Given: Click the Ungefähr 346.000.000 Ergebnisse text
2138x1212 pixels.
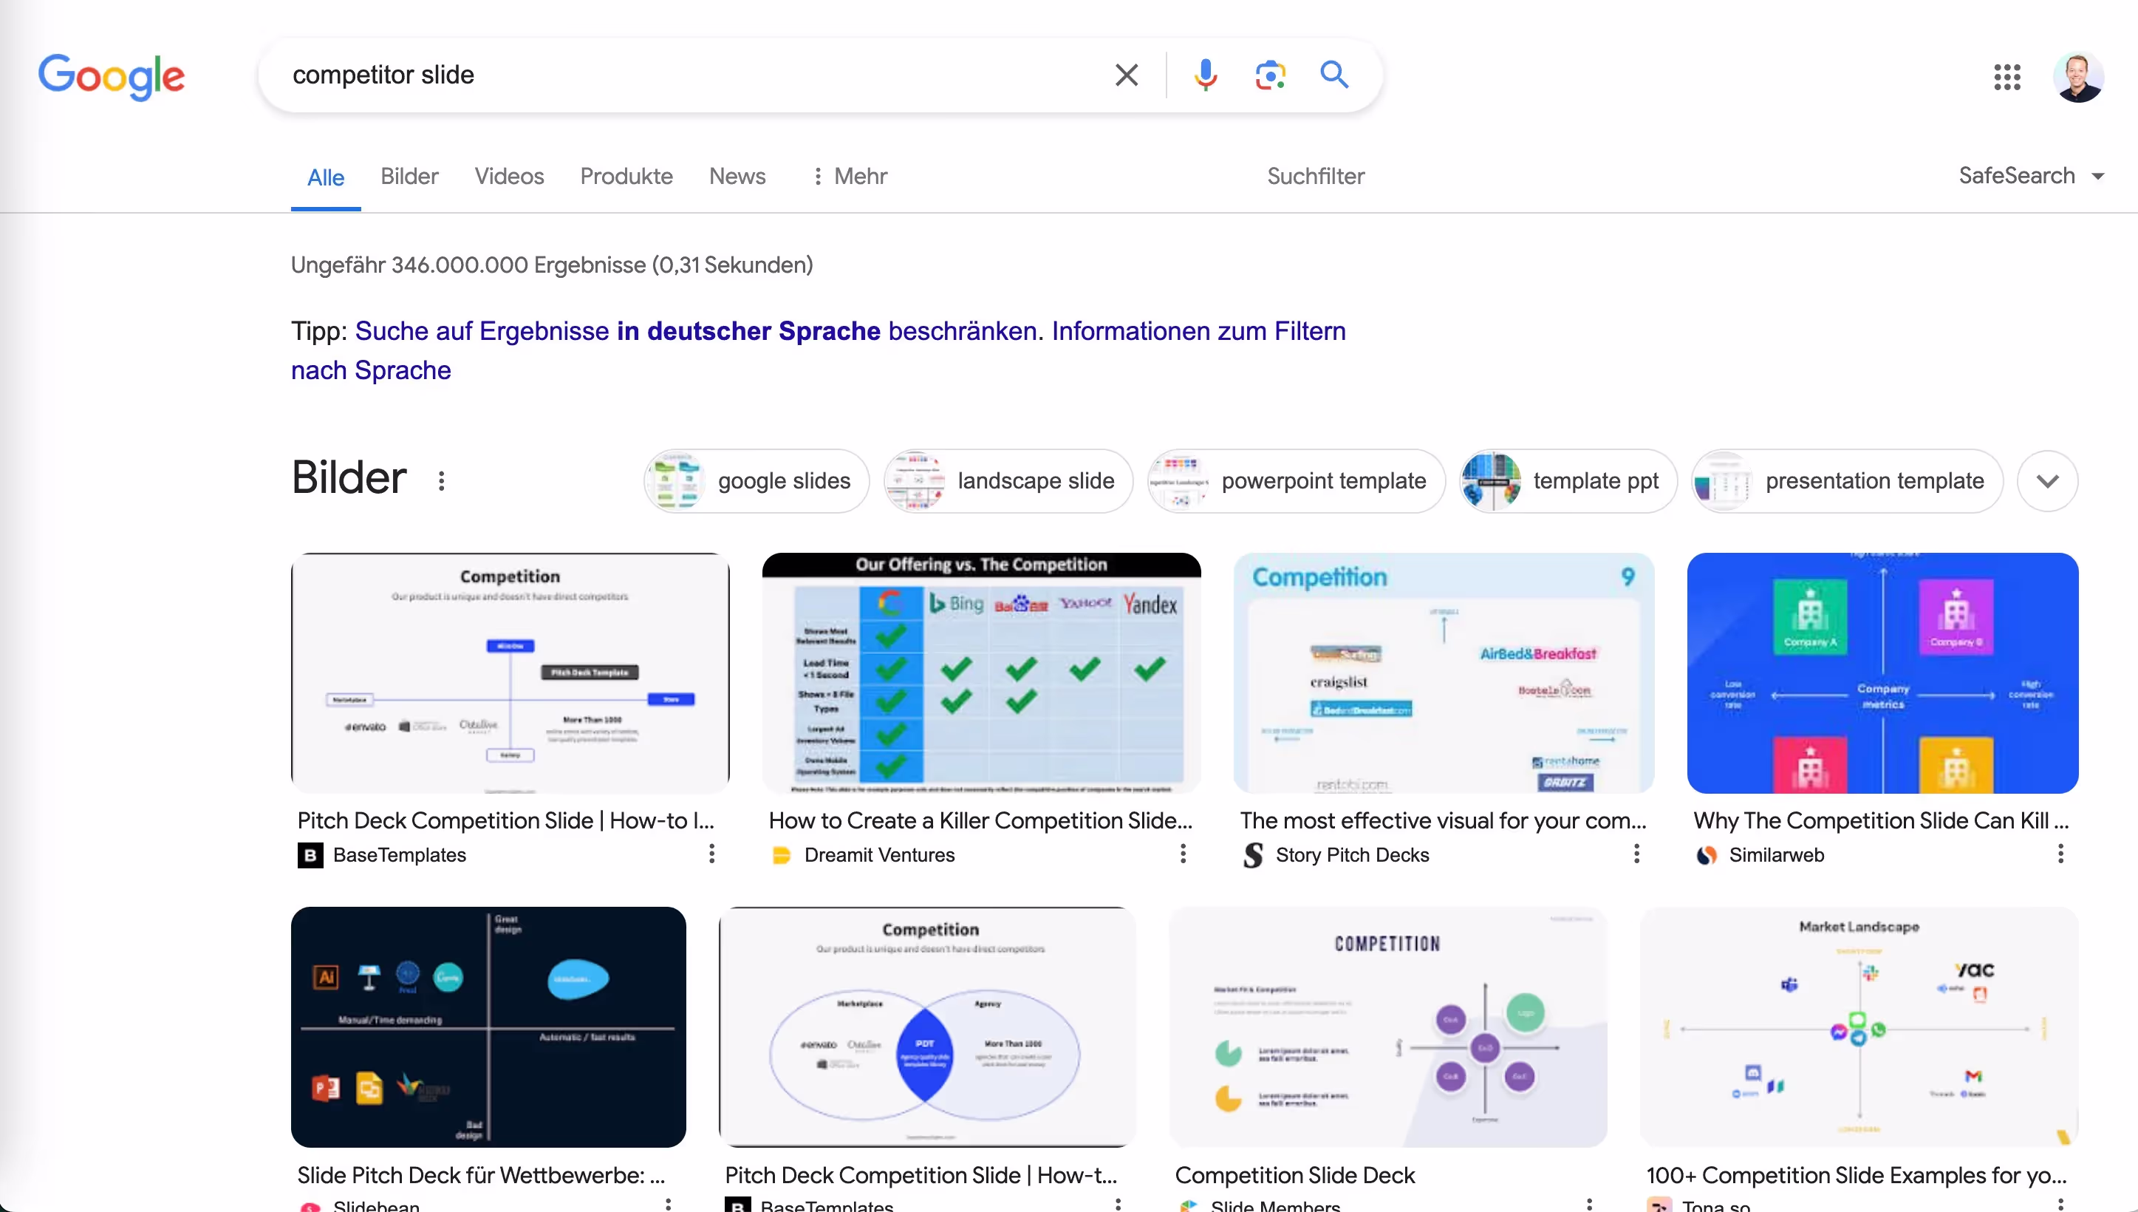Looking at the screenshot, I should (552, 265).
